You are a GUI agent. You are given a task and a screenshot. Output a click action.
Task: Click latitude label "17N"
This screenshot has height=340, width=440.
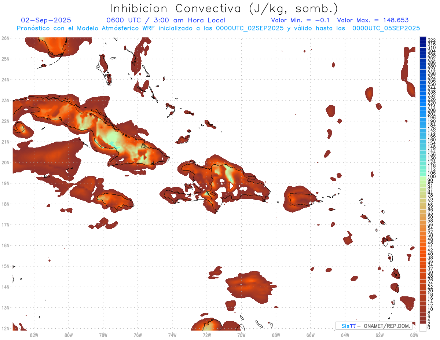tap(5, 224)
